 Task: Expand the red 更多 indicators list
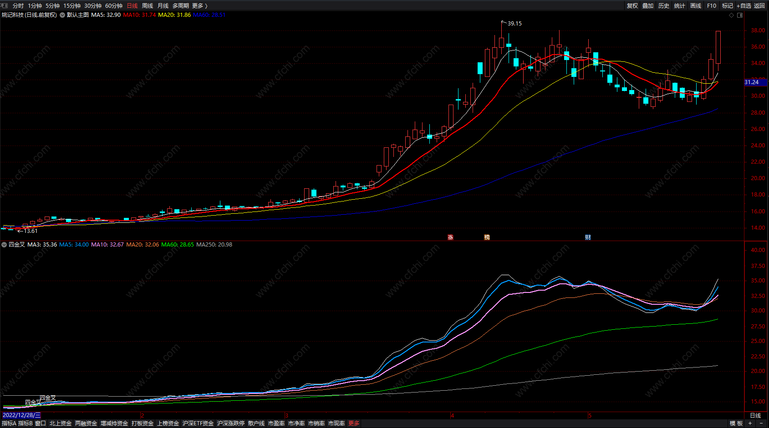pyautogui.click(x=354, y=423)
